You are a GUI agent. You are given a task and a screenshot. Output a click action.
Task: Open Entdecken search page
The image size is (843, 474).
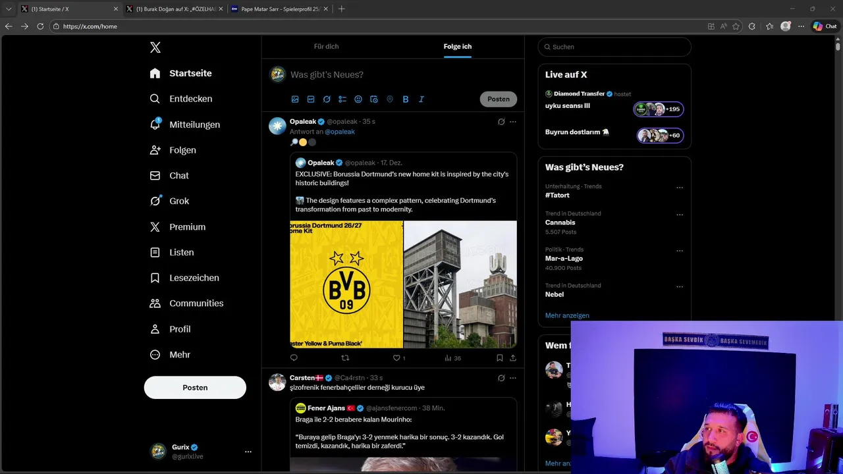click(x=180, y=99)
